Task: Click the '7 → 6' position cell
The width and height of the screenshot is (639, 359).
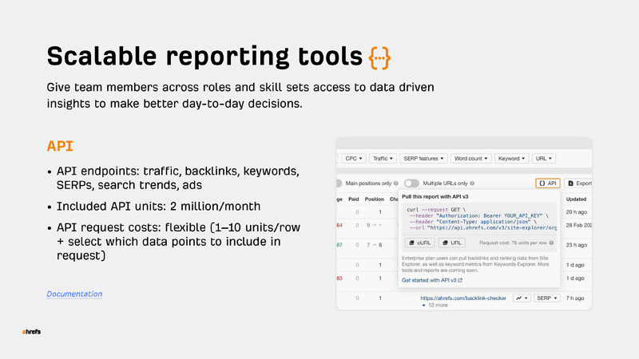Action: point(374,245)
